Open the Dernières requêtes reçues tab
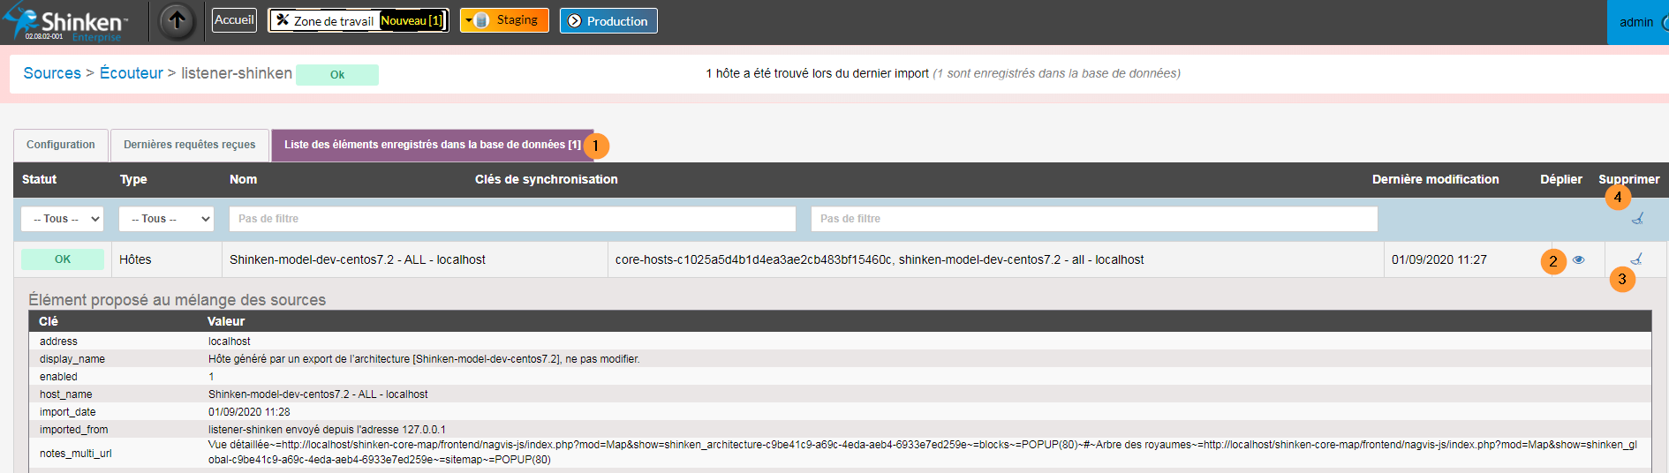This screenshot has height=473, width=1669. pos(189,145)
